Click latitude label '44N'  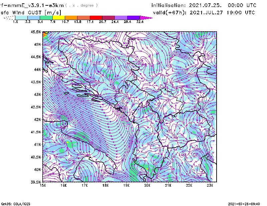(x=37, y=69)
